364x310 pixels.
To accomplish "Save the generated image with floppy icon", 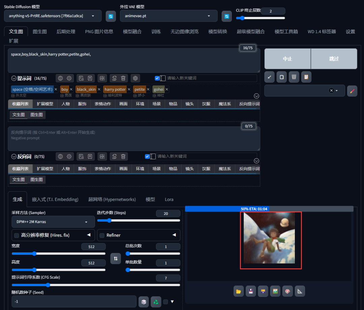I will tap(250, 291).
